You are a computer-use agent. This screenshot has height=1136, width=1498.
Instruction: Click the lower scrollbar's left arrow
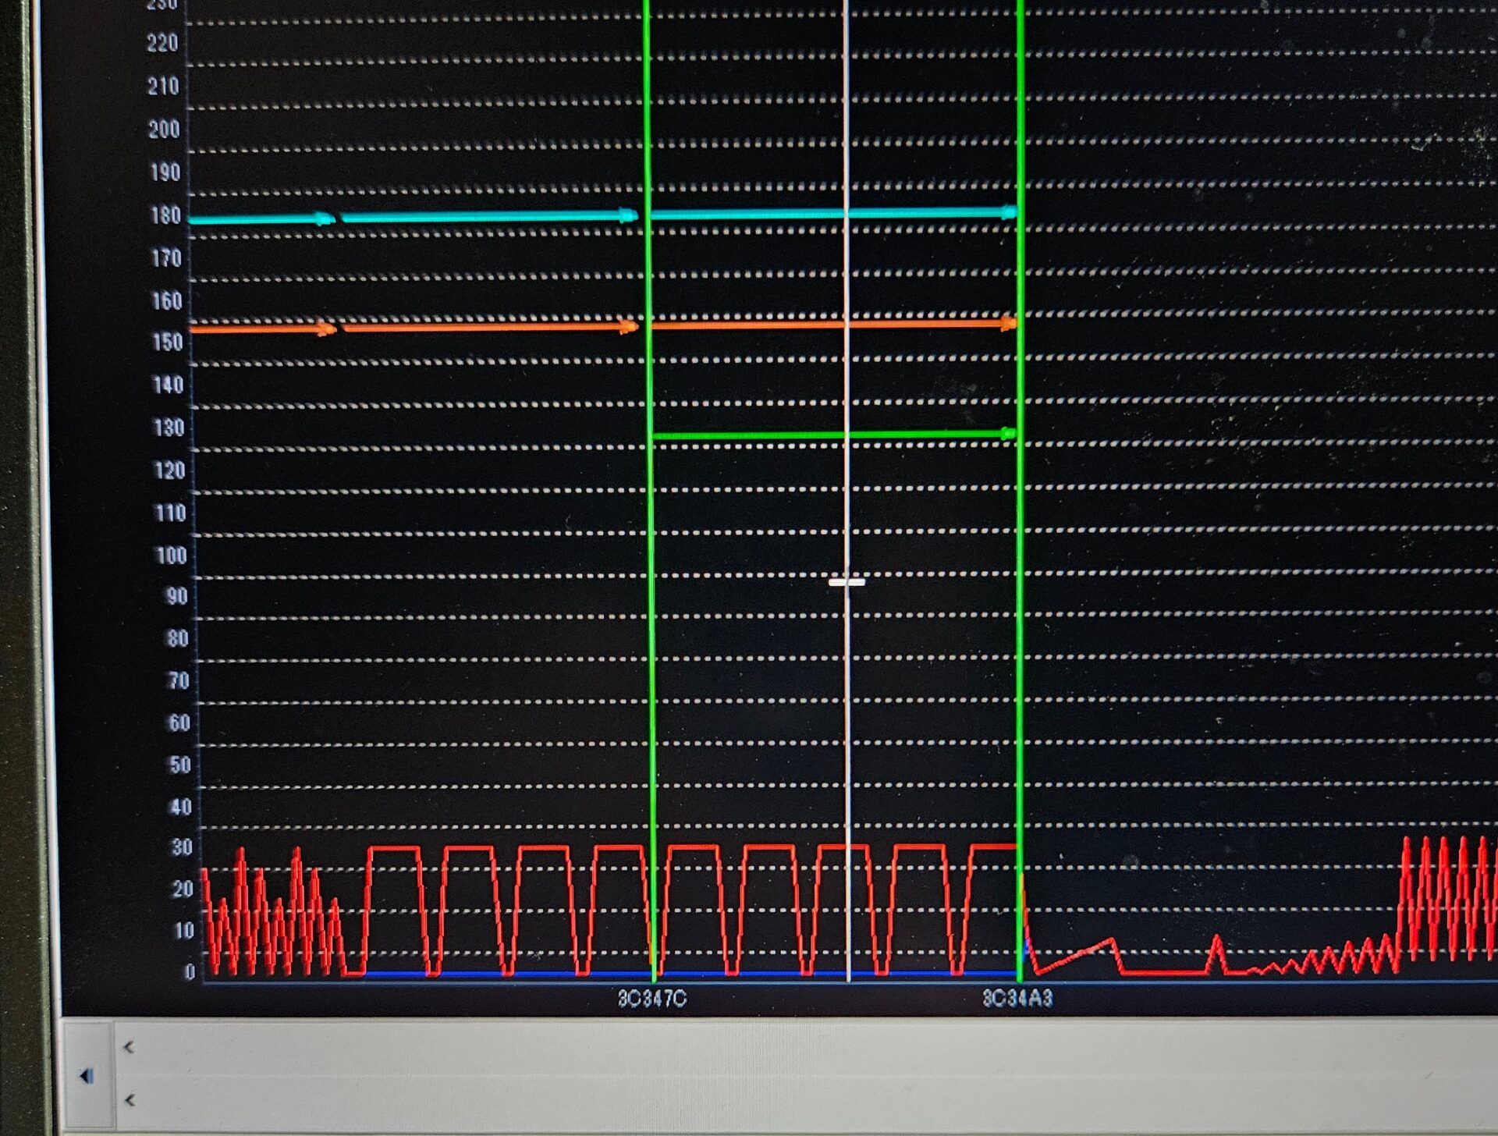[x=130, y=1100]
